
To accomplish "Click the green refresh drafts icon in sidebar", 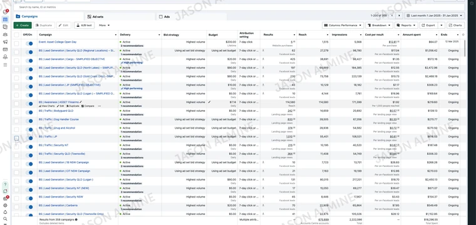I will click(x=5, y=191).
